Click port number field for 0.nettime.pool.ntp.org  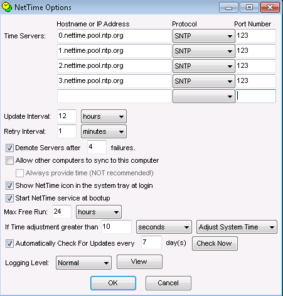(255, 36)
